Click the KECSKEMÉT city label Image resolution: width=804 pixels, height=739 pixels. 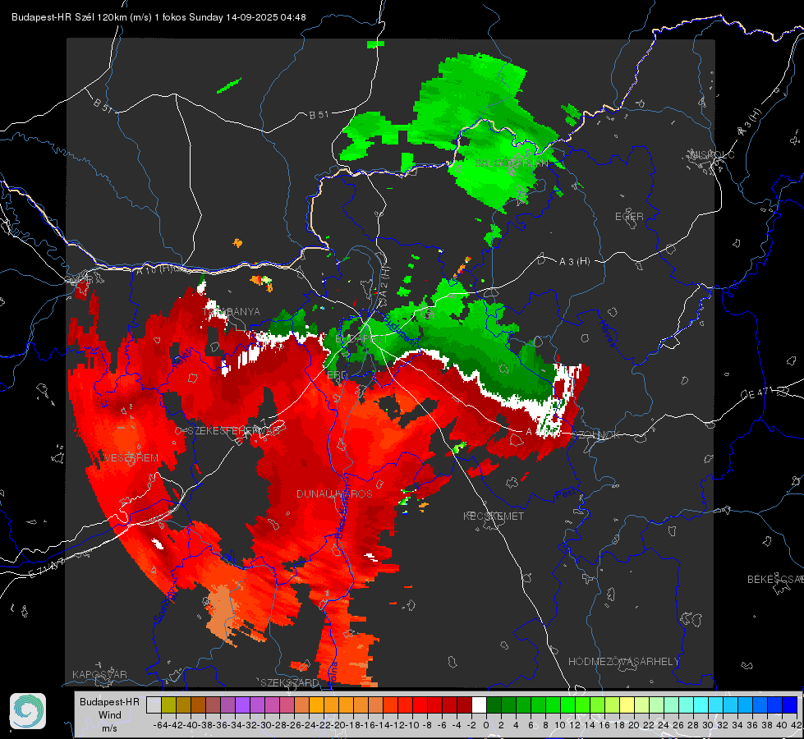(494, 516)
